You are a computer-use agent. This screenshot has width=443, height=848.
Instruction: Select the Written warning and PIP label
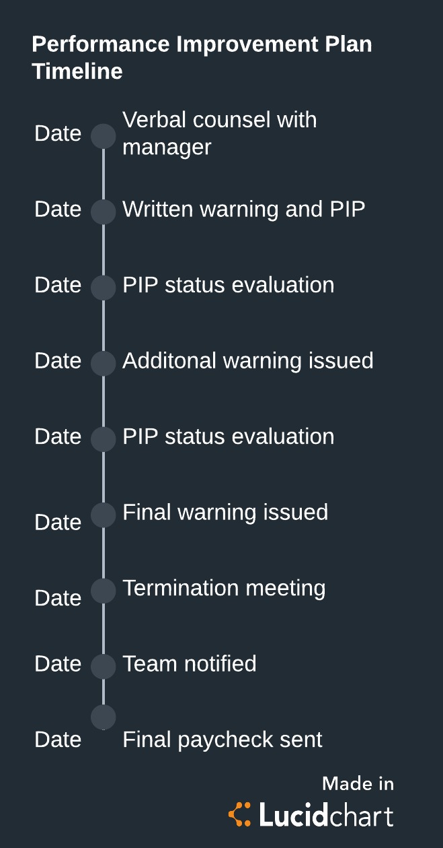click(244, 209)
